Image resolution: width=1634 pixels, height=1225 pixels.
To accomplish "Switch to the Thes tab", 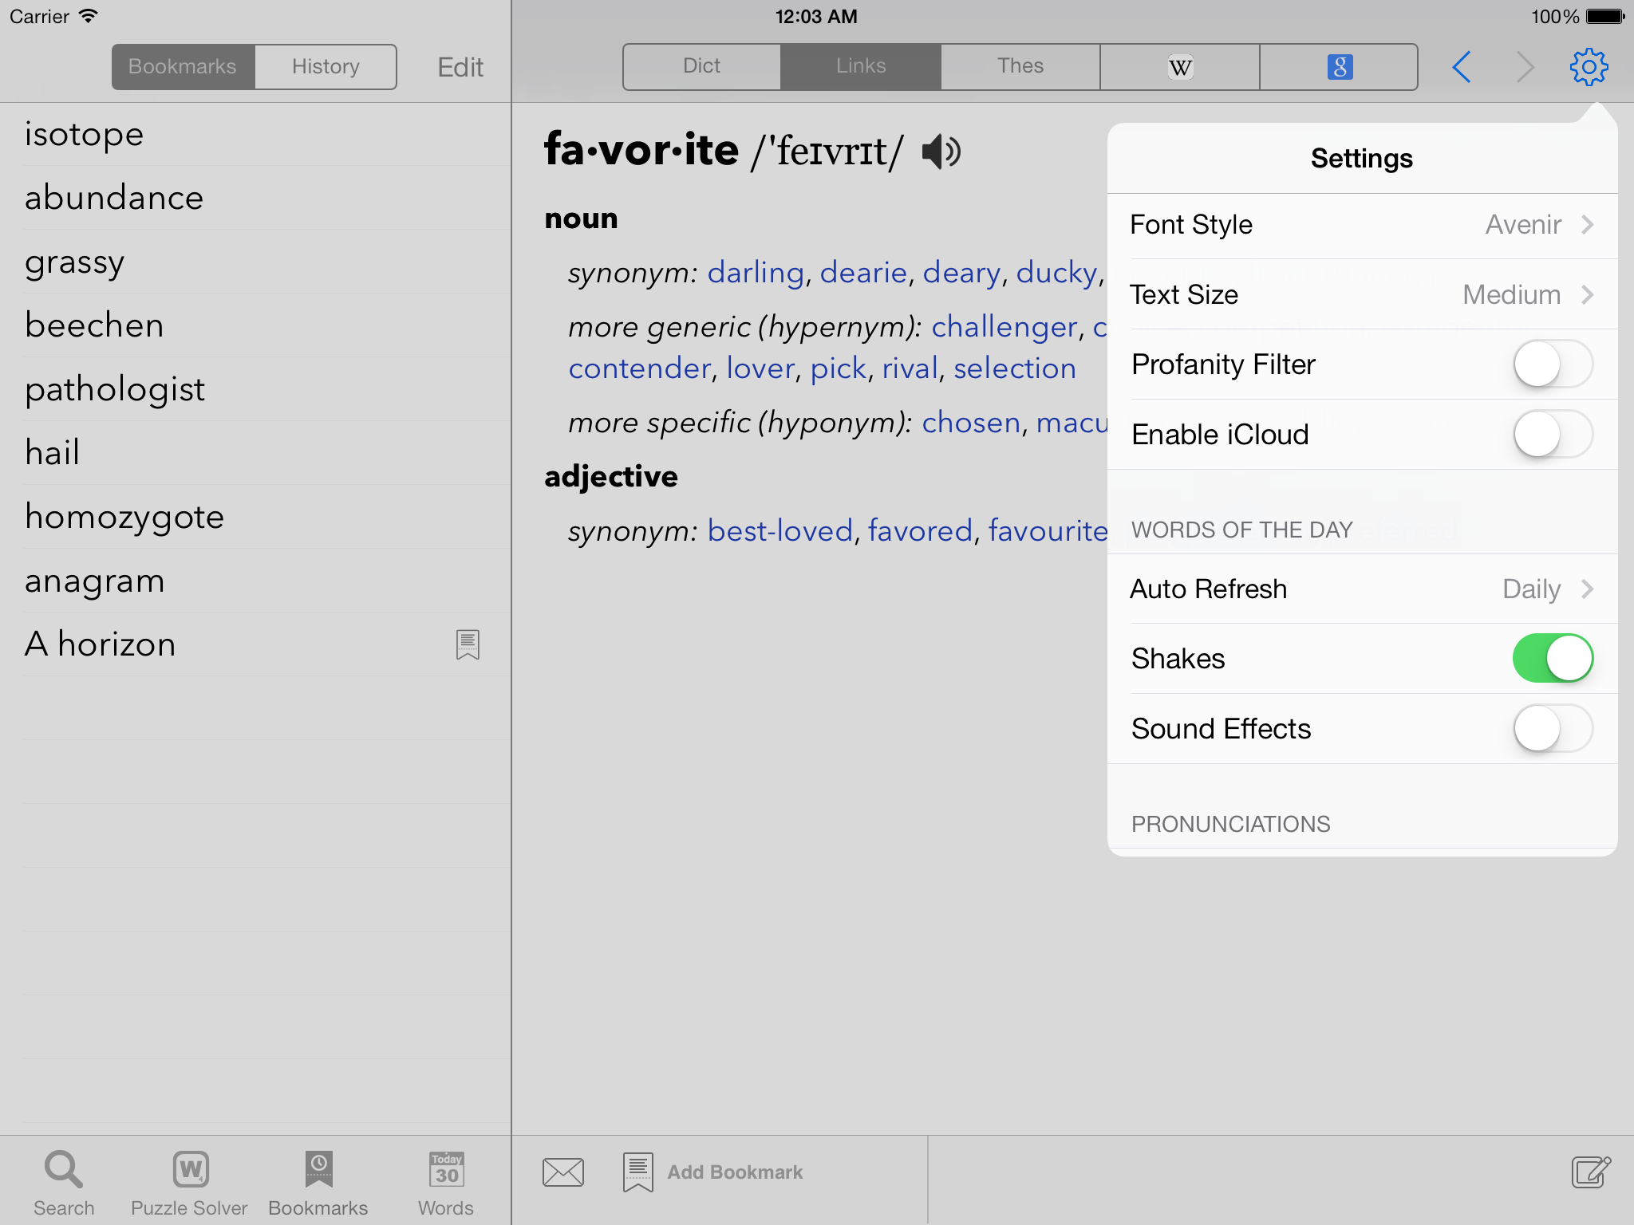I will tap(1020, 67).
